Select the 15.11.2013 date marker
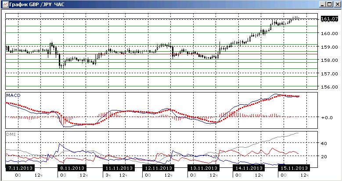The height and width of the screenshot is (181, 342). pos(294,168)
